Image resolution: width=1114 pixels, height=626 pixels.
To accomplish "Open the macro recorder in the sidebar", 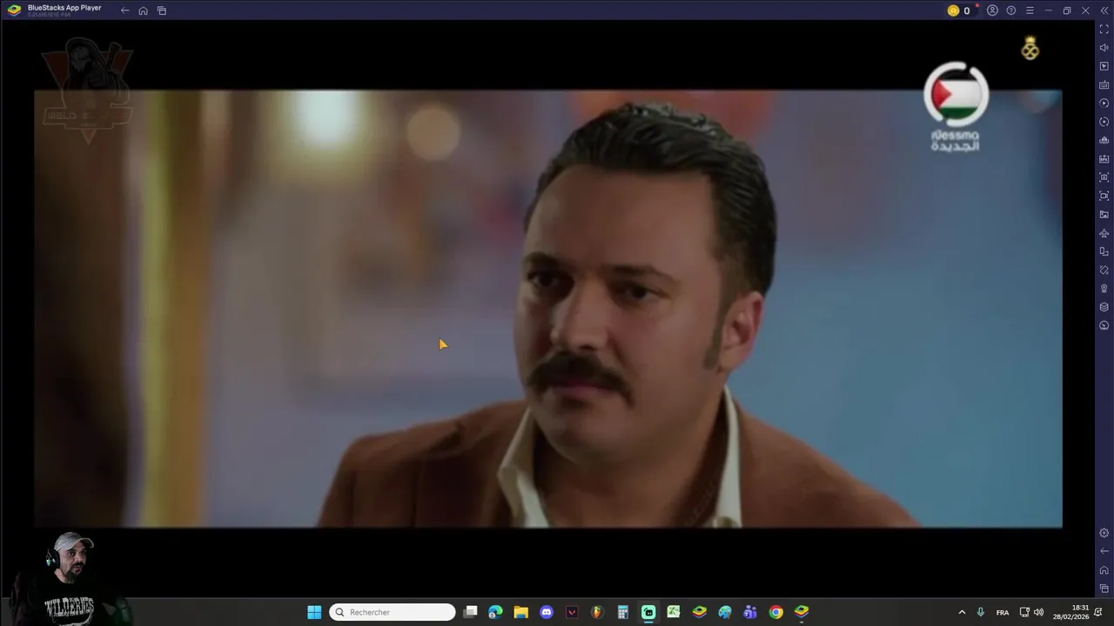I will coord(1104,103).
